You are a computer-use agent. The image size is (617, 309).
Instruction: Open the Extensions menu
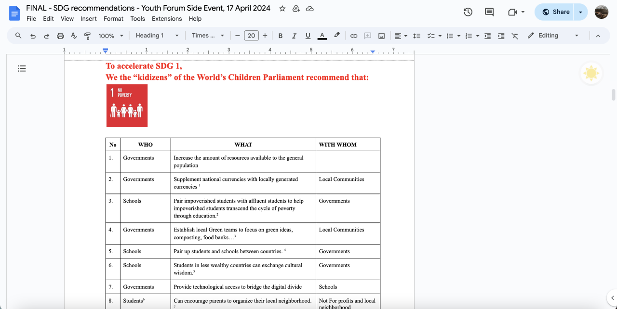pos(167,19)
